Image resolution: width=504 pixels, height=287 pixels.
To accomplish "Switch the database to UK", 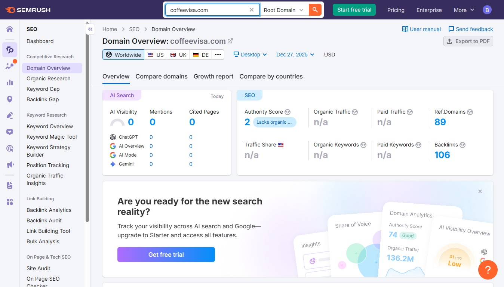I will (x=178, y=55).
